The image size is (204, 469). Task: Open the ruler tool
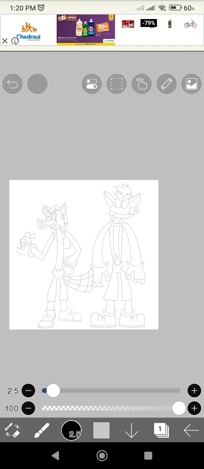[167, 84]
